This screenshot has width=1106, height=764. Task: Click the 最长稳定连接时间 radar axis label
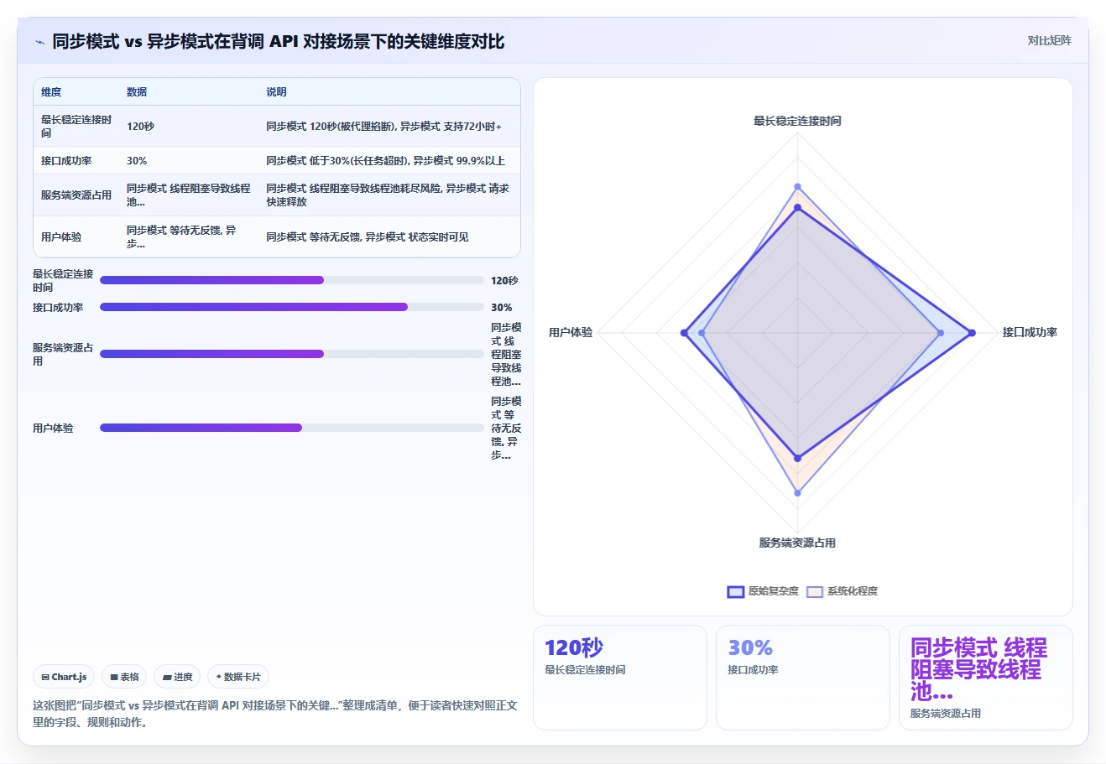point(797,121)
